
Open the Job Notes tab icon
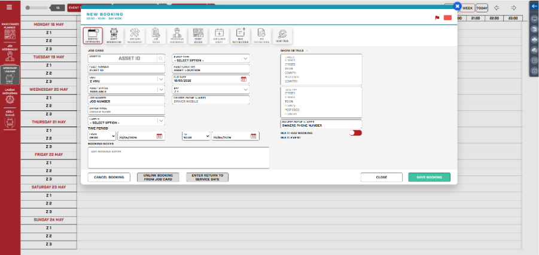[156, 36]
